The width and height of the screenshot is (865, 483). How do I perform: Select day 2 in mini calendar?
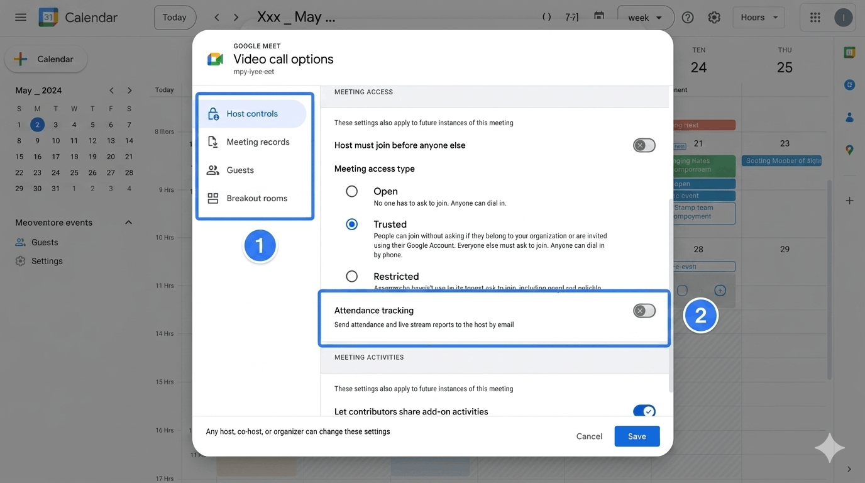coord(37,125)
